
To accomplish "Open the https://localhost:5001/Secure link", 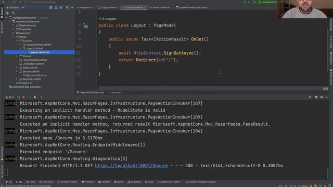I will click(x=131, y=166).
